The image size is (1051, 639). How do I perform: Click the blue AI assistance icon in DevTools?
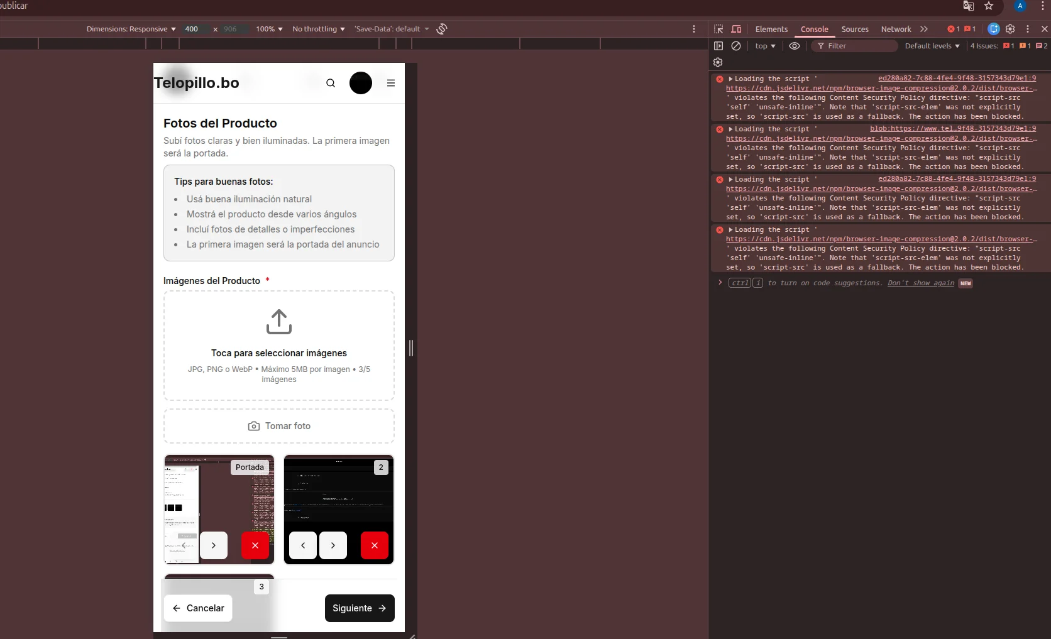tap(994, 29)
